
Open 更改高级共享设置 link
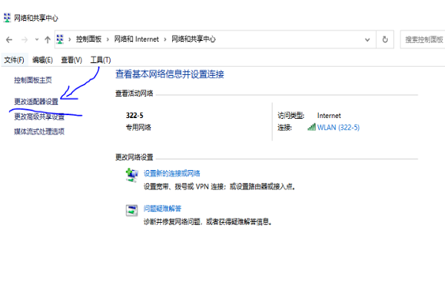point(39,117)
